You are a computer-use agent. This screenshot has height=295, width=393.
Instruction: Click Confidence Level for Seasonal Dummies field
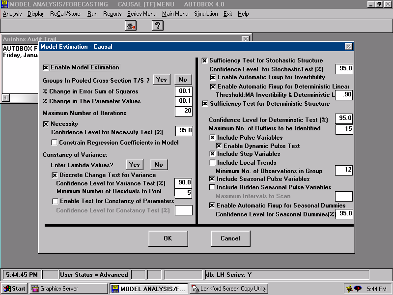(x=344, y=214)
